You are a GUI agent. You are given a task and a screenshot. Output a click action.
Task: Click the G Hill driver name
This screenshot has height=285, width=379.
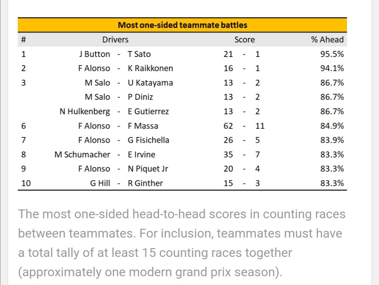tap(100, 183)
